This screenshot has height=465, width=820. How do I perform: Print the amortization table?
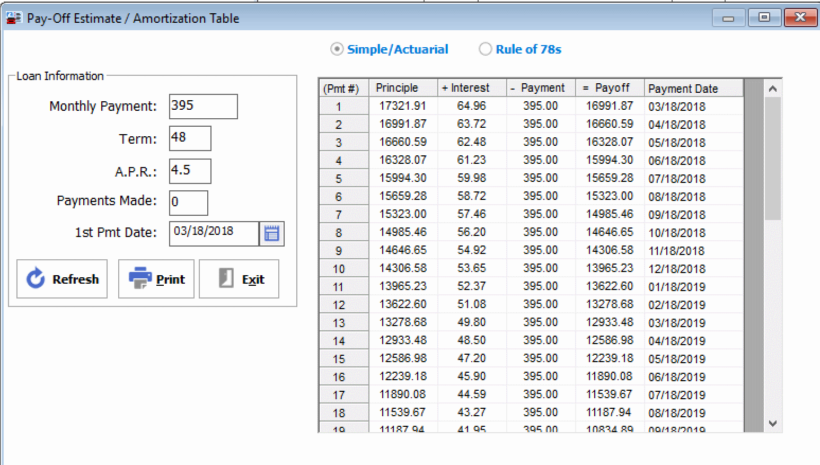tap(156, 279)
